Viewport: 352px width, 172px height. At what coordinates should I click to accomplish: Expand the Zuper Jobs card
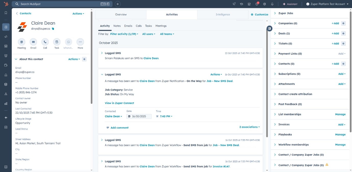pyautogui.click(x=275, y=13)
